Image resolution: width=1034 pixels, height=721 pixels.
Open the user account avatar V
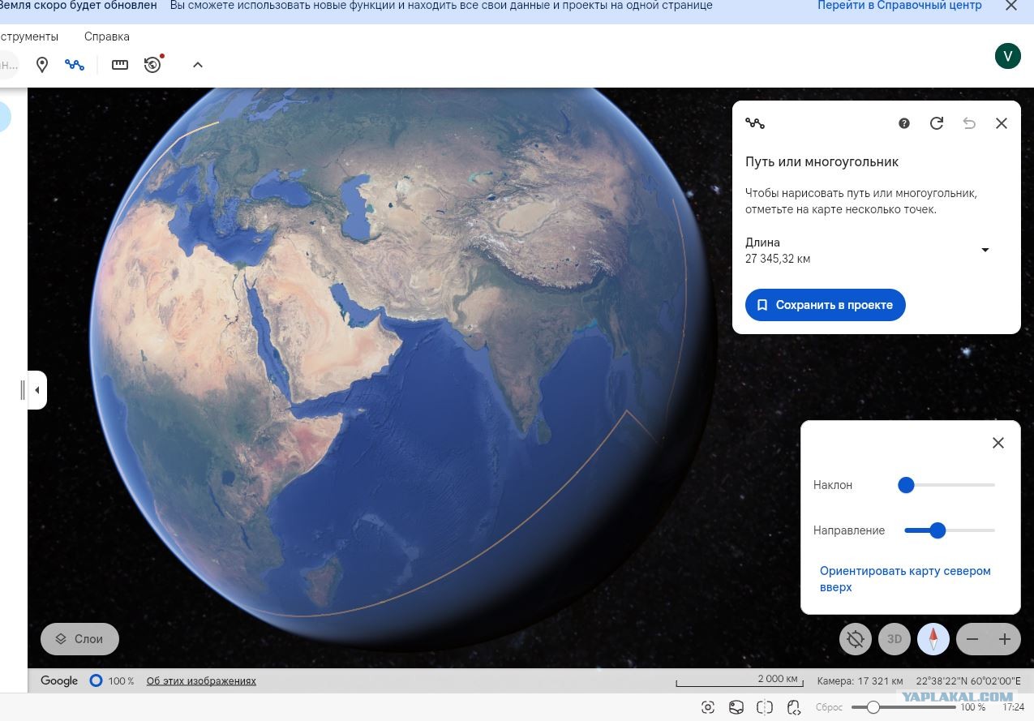tap(1007, 55)
